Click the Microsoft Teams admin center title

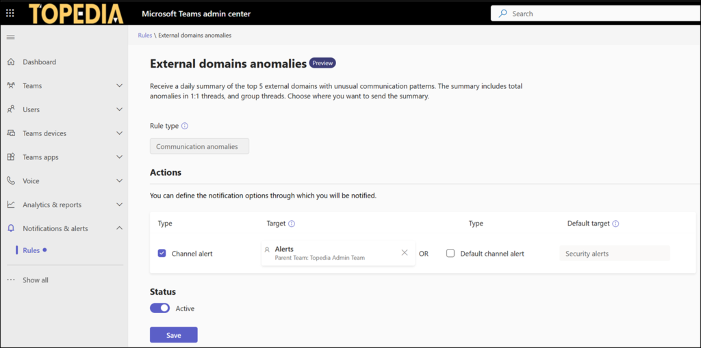point(196,14)
